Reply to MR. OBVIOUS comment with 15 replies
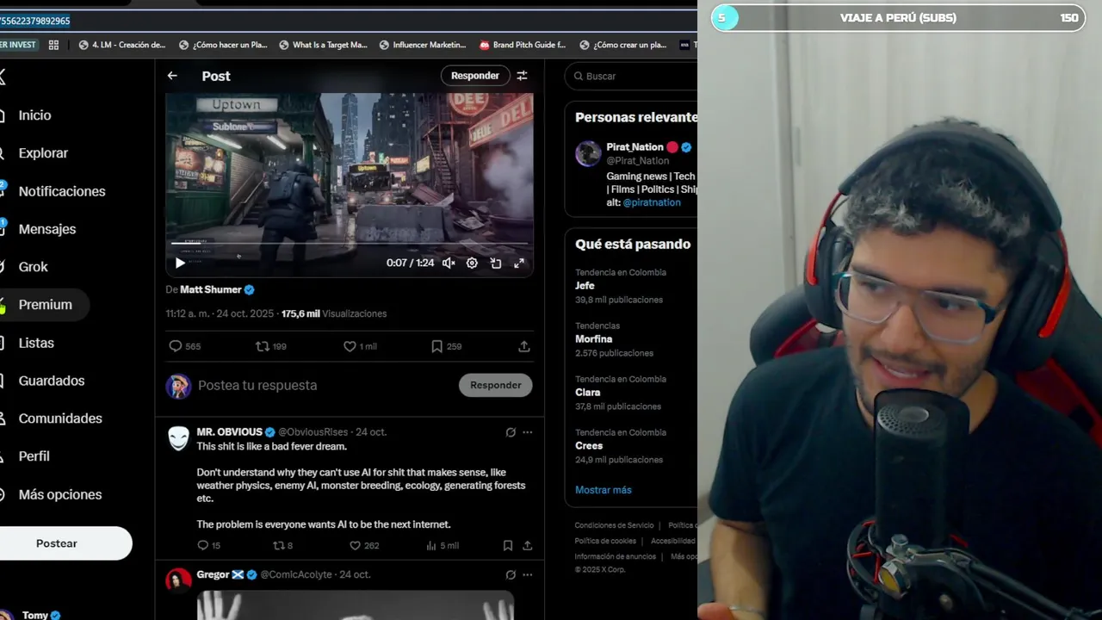The height and width of the screenshot is (620, 1102). (209, 545)
